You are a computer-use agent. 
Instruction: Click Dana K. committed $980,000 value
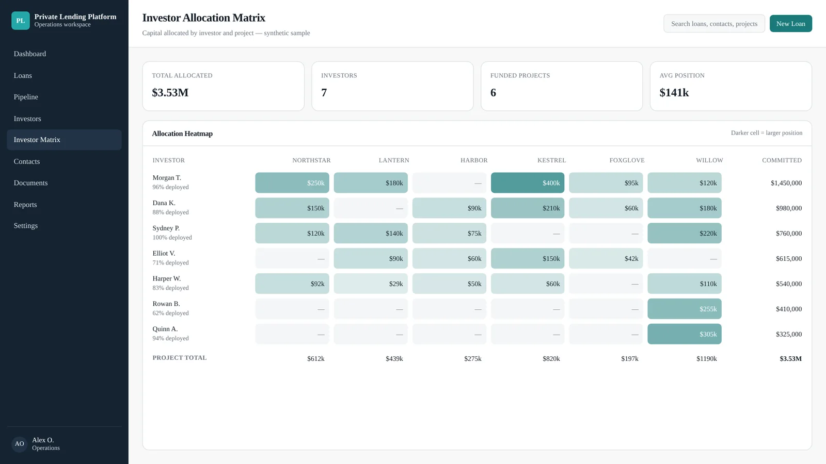789,208
